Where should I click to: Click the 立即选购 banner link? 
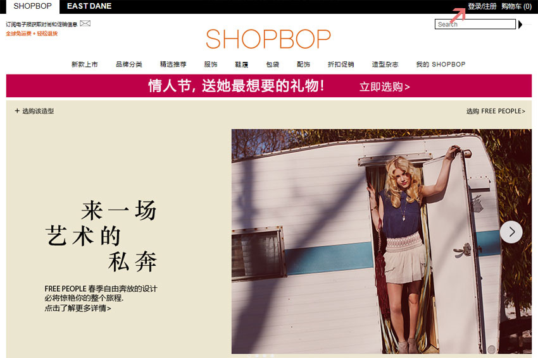(385, 87)
